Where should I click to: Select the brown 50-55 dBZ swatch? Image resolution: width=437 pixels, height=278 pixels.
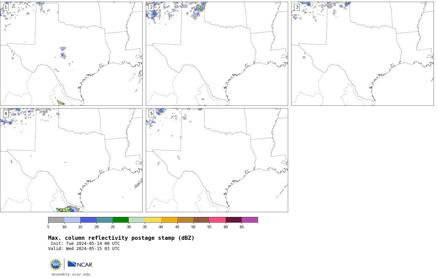point(201,220)
